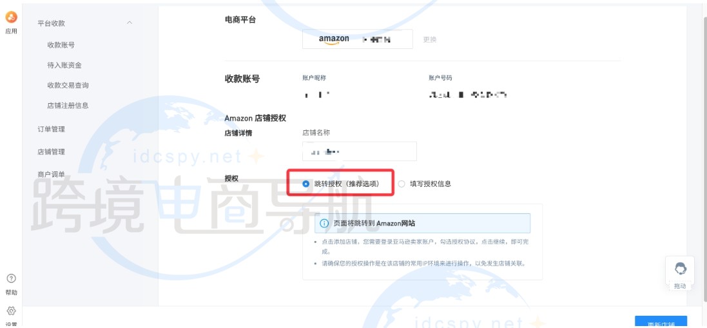The image size is (707, 328).
Task: Open 订单管理 in the sidebar
Action: point(51,130)
